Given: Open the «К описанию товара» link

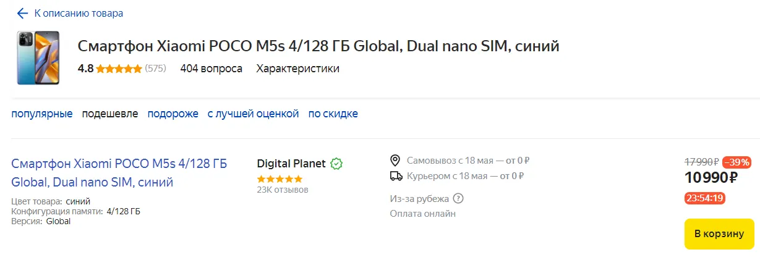Looking at the screenshot, I should tap(78, 13).
